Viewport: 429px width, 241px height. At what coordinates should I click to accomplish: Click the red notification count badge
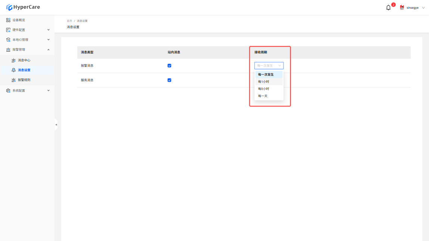click(393, 4)
